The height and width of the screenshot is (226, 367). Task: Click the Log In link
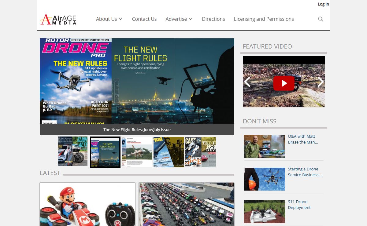[323, 4]
